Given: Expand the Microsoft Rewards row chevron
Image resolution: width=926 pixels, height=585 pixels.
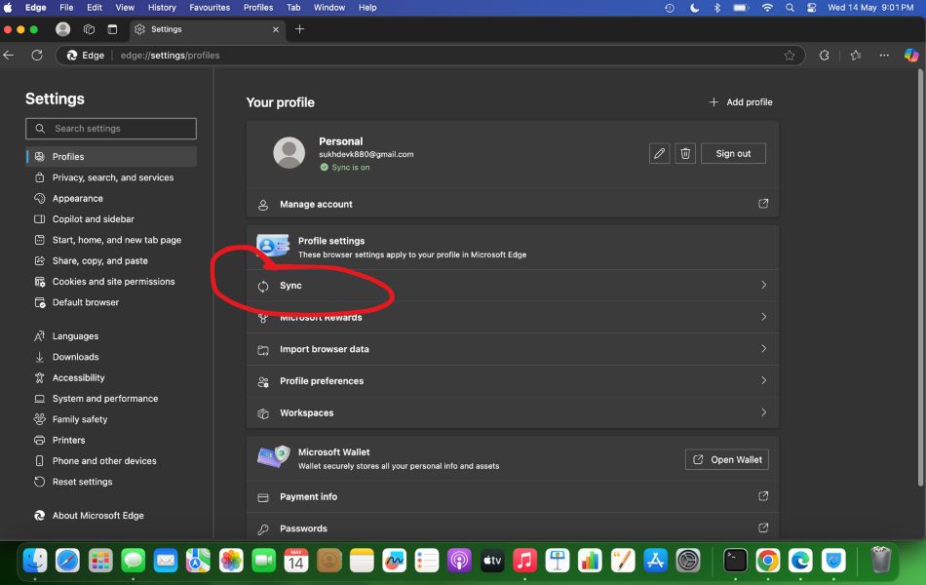Looking at the screenshot, I should pyautogui.click(x=763, y=317).
